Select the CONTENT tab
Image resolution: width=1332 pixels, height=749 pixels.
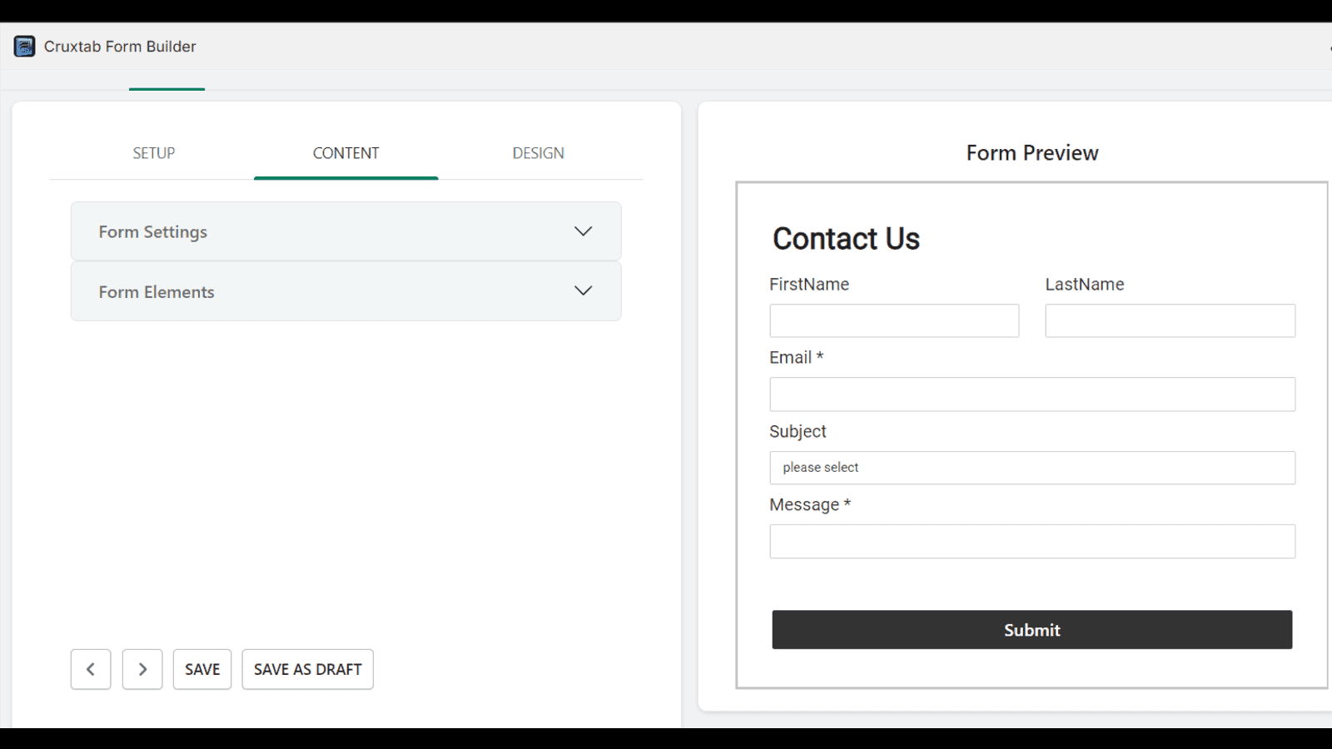point(345,153)
